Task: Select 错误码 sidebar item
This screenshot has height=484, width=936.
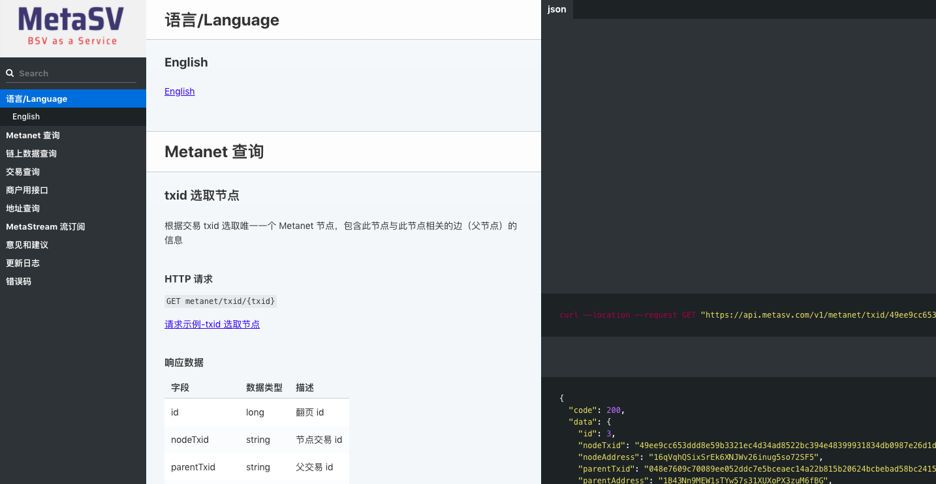Action: (x=73, y=281)
